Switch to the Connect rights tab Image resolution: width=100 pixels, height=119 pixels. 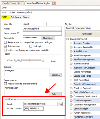coord(70,28)
